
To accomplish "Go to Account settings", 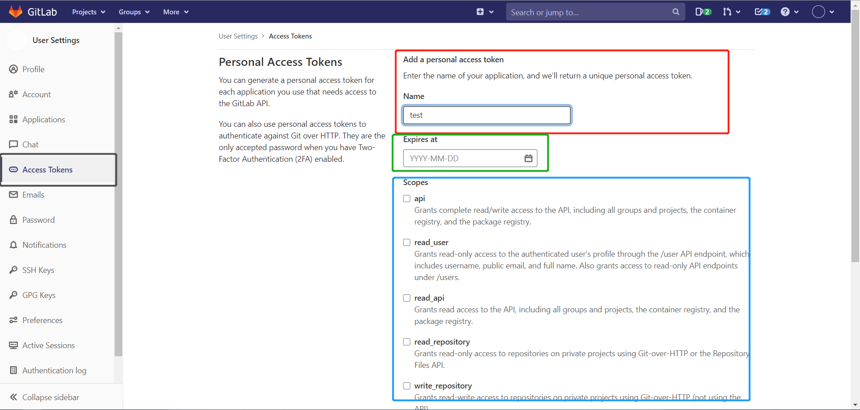I will pyautogui.click(x=37, y=95).
